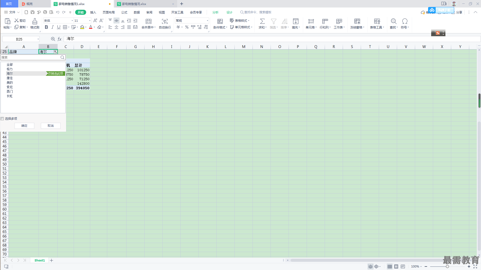Decrease font size icon

(101, 20)
